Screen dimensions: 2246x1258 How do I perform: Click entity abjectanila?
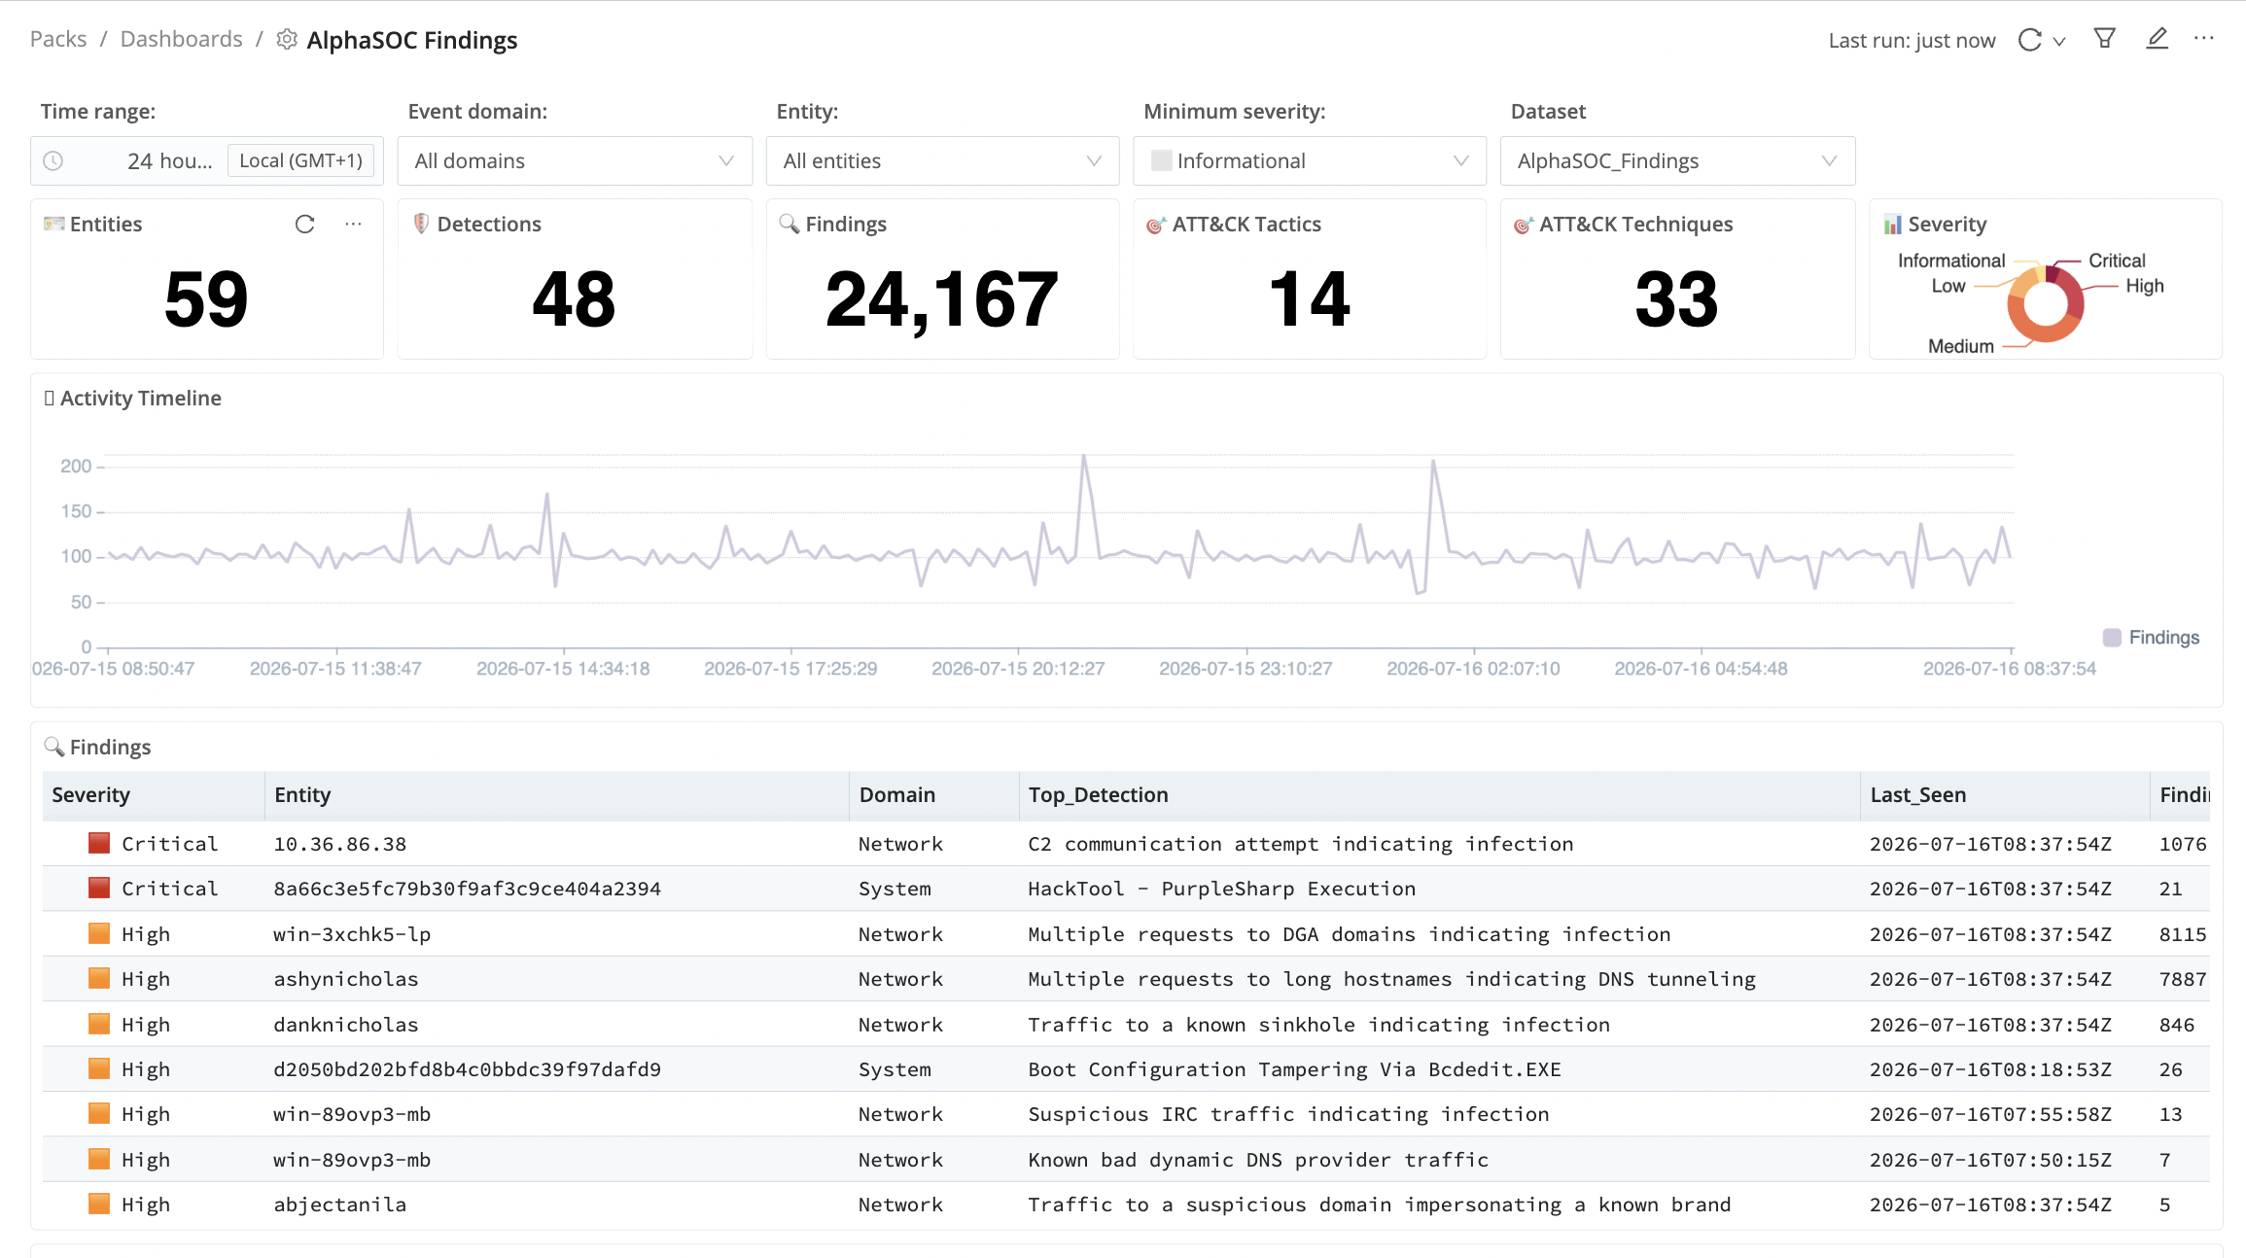pyautogui.click(x=339, y=1205)
